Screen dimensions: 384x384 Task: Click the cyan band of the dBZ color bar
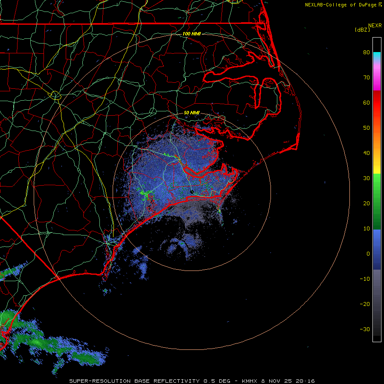[377, 56]
